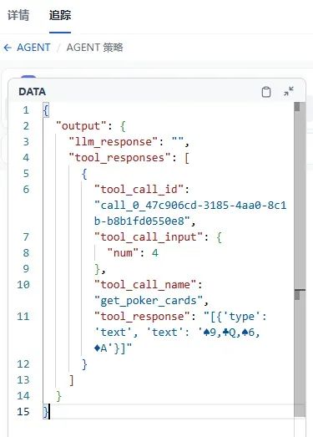Click the vertical scrollbar in the DATA viewer
This screenshot has height=437, width=313.
coord(300,259)
